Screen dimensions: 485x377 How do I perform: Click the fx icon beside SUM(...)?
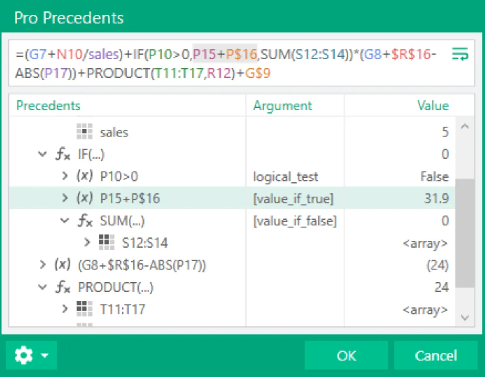tap(85, 221)
